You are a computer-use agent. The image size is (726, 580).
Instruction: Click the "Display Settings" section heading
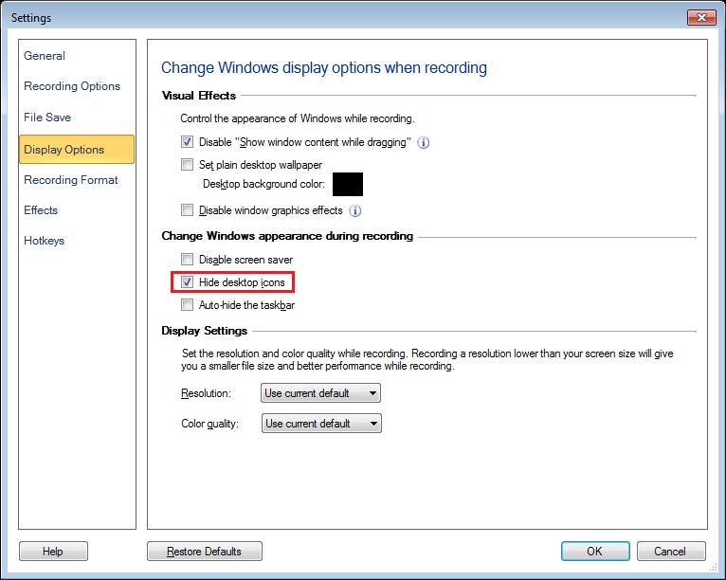coord(204,331)
